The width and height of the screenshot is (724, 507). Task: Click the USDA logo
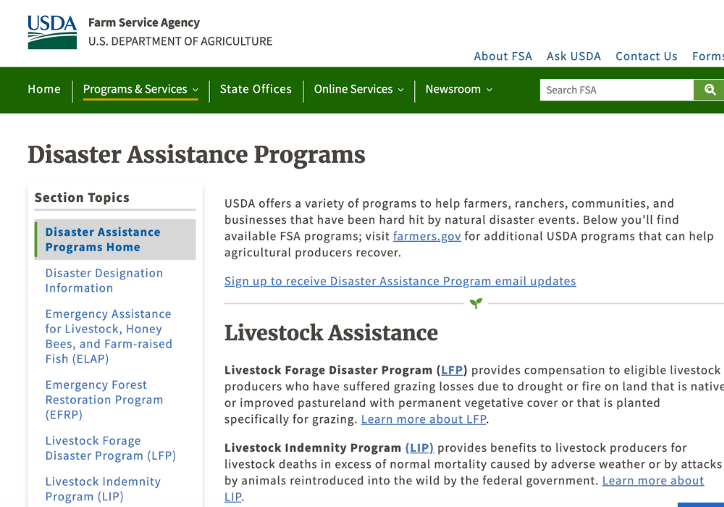pos(52,32)
